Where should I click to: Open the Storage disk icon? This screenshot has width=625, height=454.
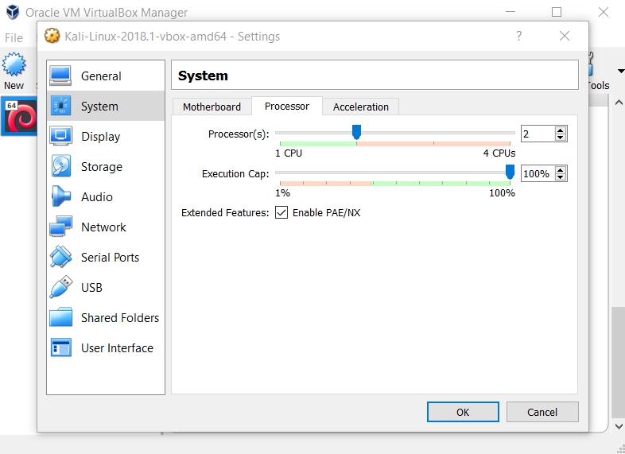click(x=61, y=167)
